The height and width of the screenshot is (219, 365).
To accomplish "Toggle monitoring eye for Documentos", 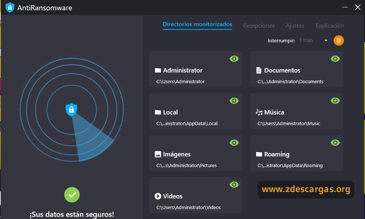I will 335,59.
